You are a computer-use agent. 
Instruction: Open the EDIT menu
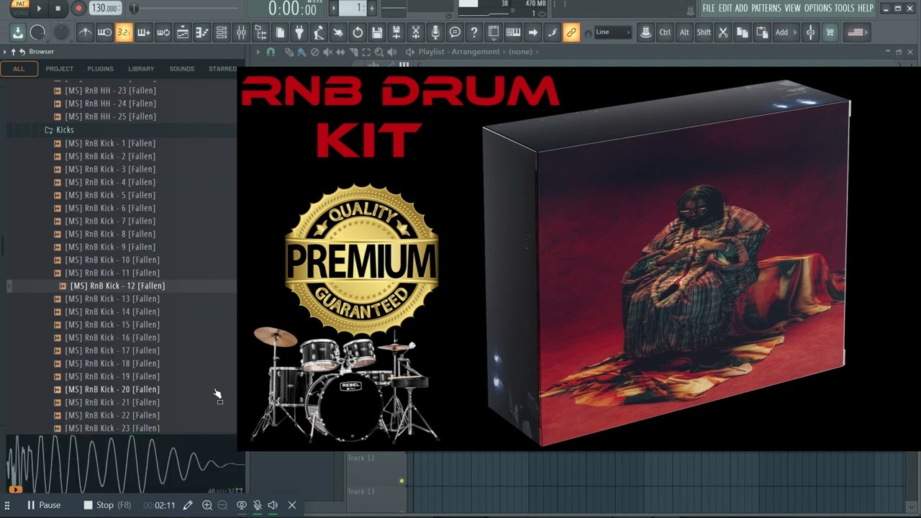coord(725,8)
